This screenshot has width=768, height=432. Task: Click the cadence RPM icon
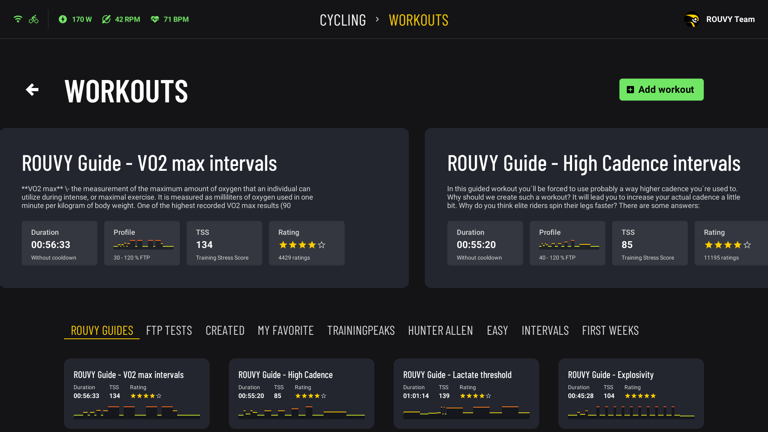(106, 19)
